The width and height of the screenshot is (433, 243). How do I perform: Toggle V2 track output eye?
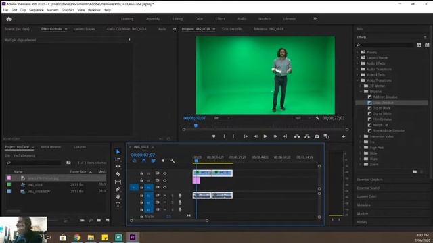coord(165,180)
